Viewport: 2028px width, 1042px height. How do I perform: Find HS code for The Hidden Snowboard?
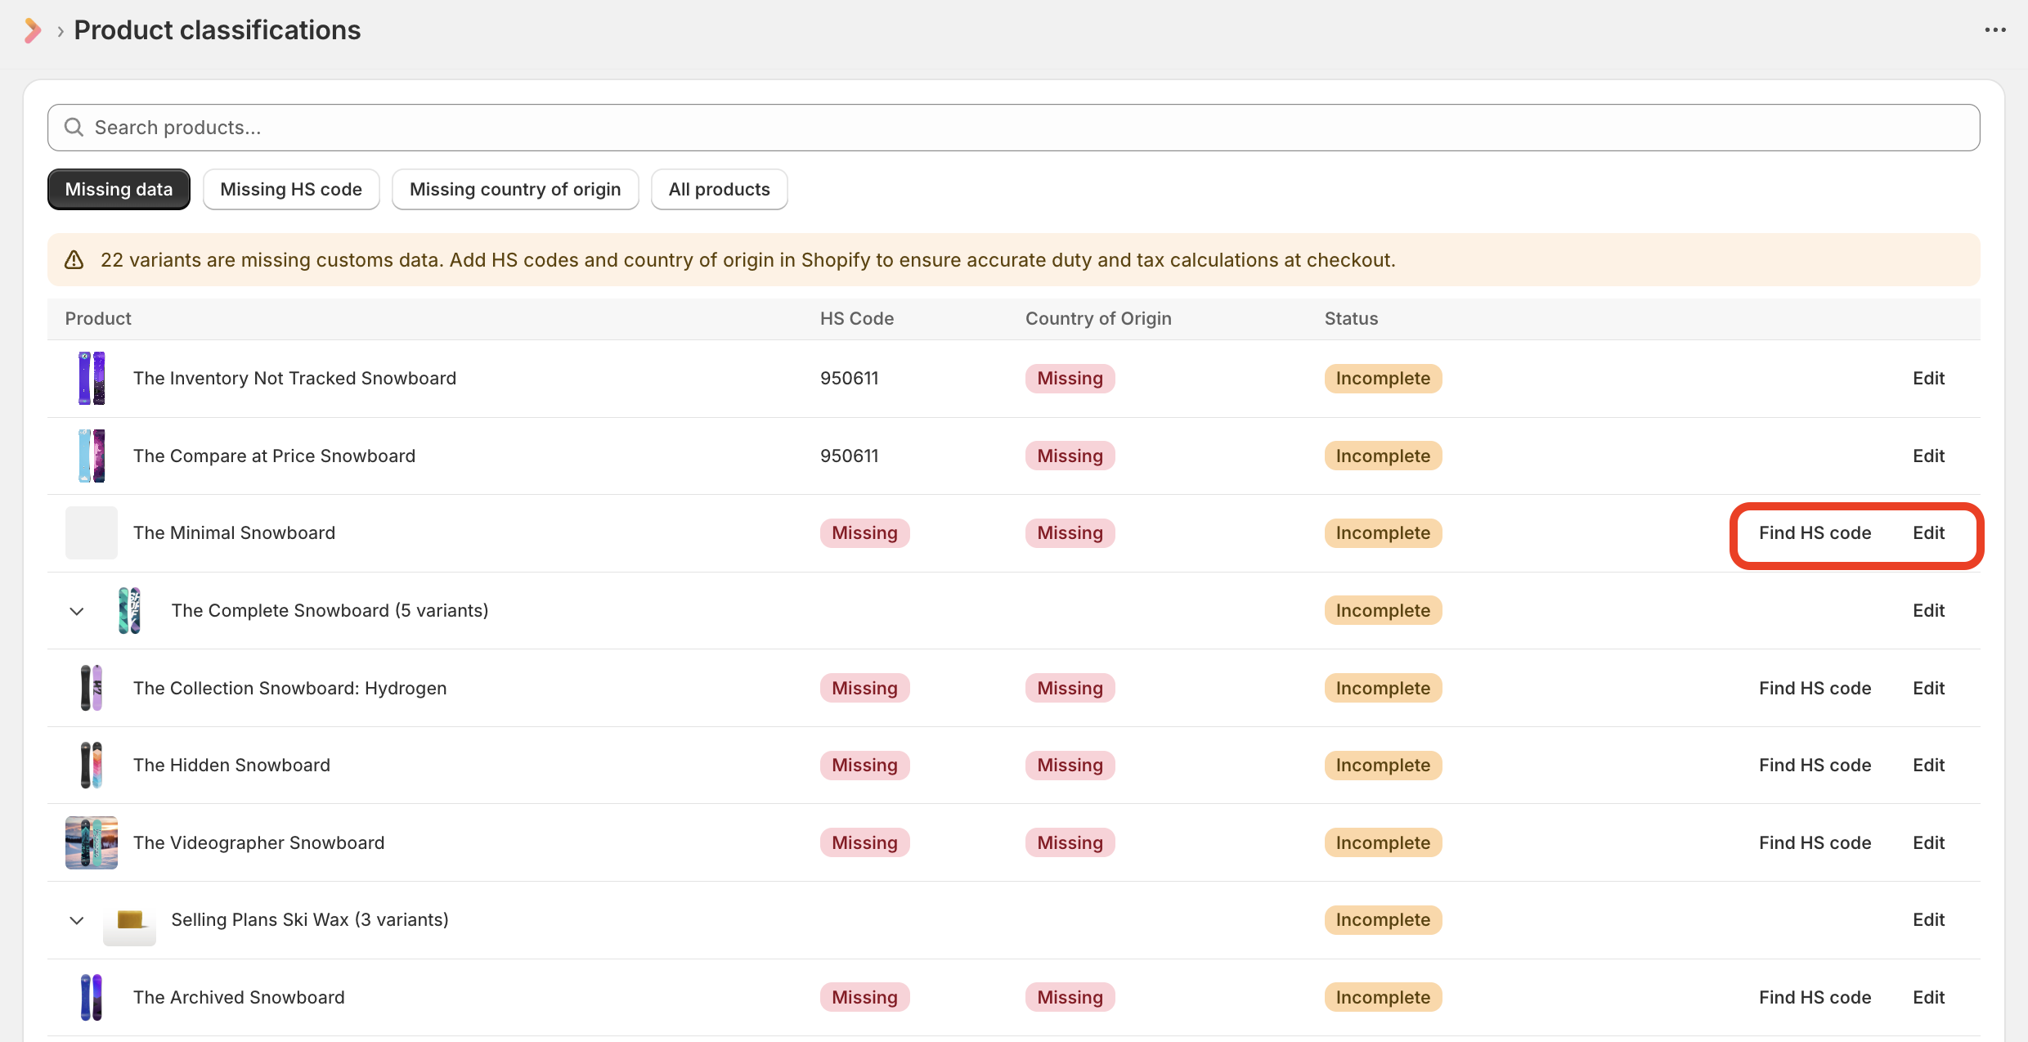click(x=1815, y=766)
